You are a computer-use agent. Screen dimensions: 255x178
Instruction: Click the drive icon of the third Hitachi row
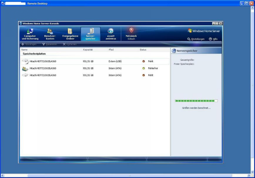coord(25,75)
